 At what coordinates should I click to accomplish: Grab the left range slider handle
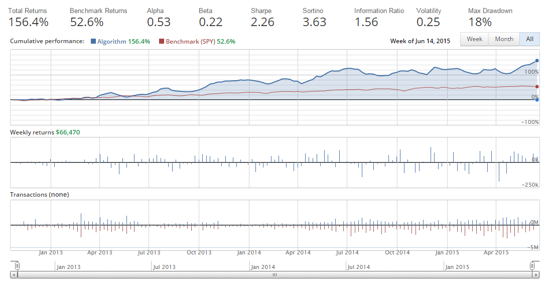click(17, 265)
